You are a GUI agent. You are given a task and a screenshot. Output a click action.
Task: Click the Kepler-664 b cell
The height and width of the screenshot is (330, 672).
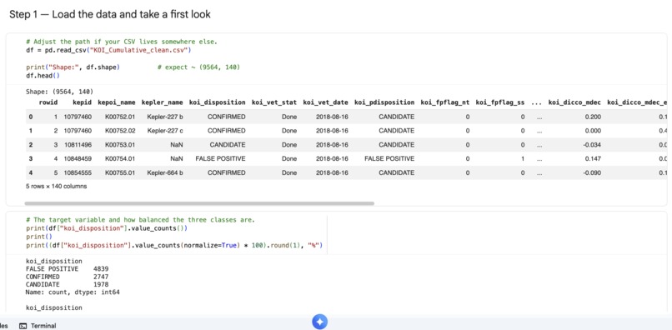click(165, 172)
